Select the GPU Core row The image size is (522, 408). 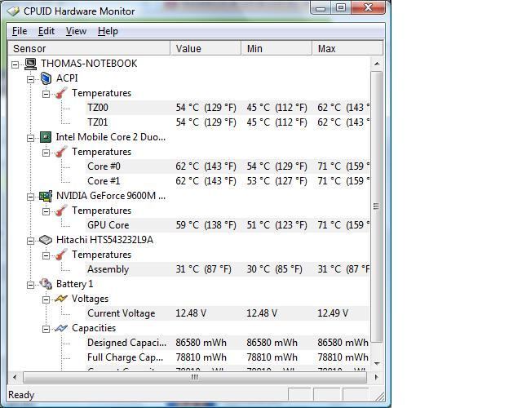point(228,225)
